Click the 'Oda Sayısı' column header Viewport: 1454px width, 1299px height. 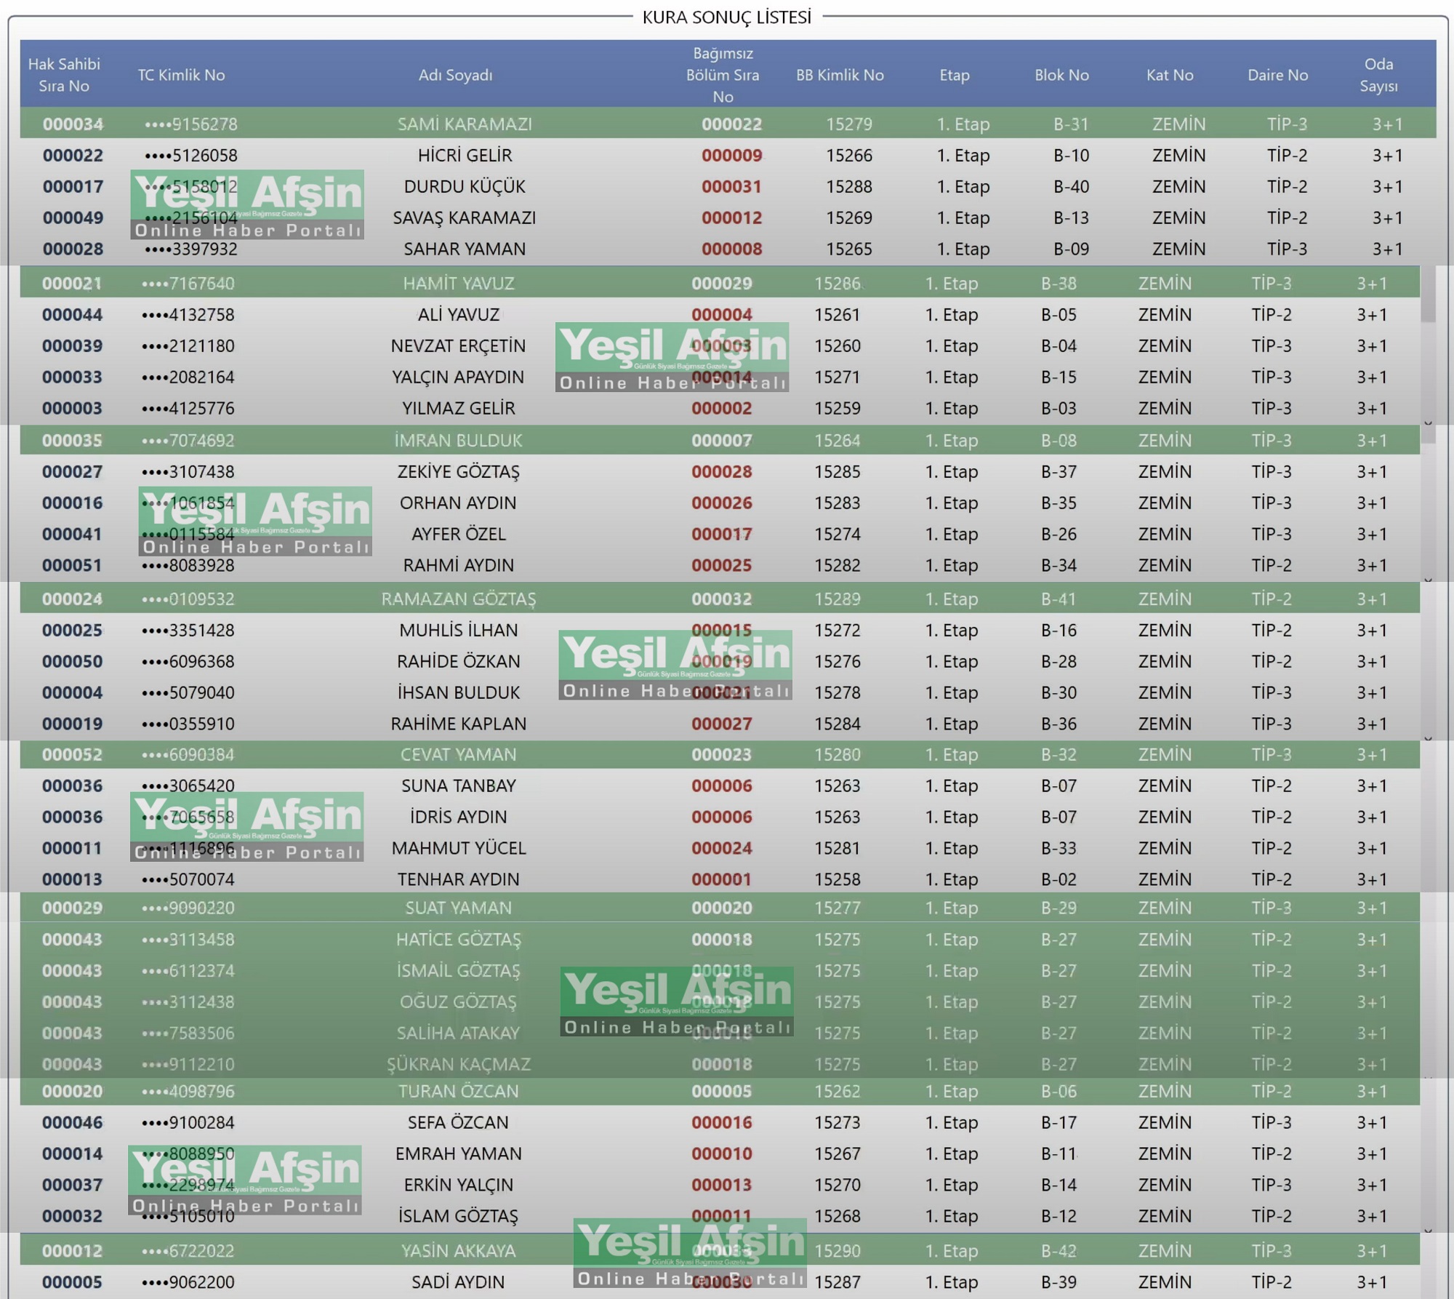1378,75
